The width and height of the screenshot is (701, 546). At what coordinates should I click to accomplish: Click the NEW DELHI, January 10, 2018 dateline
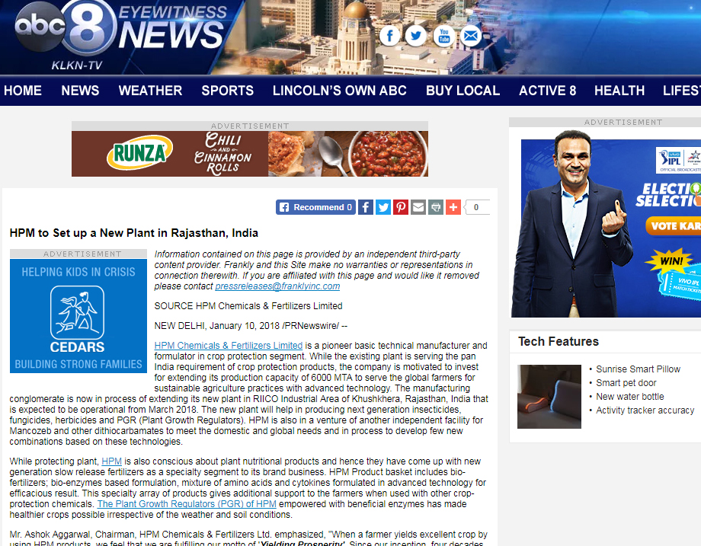tap(251, 326)
